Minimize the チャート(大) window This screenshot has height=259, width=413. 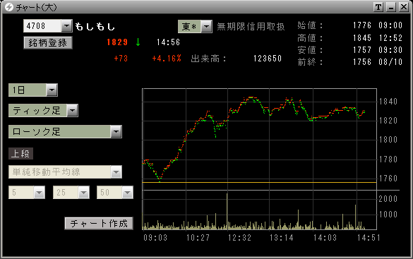(x=391, y=7)
